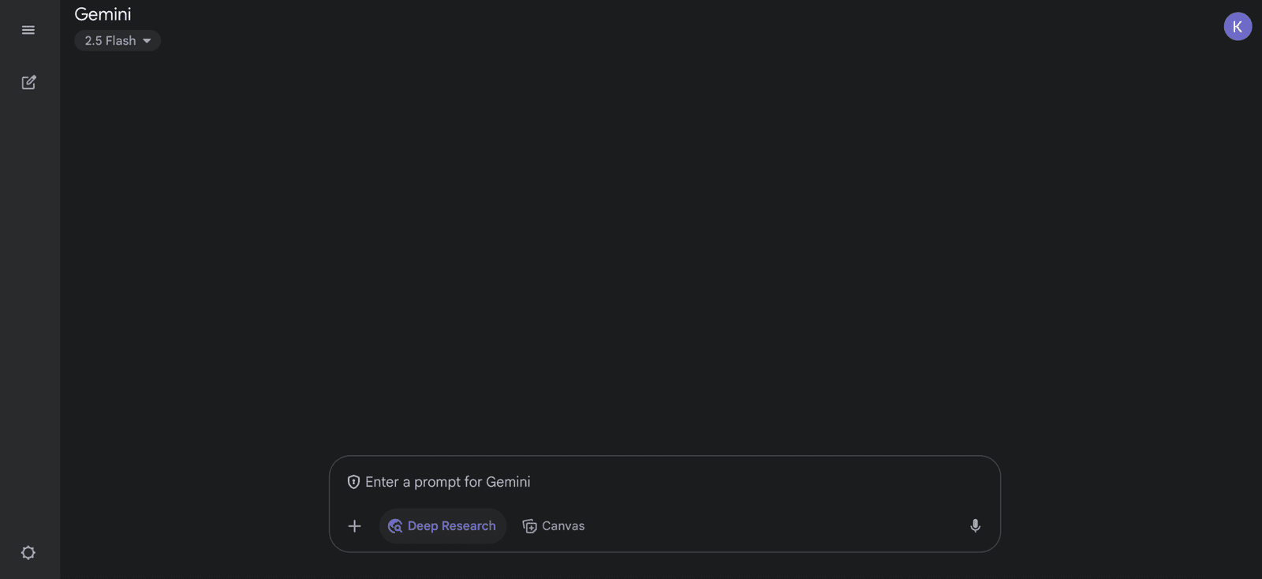Focus the Enter a prompt for Gemini field

pyautogui.click(x=665, y=481)
